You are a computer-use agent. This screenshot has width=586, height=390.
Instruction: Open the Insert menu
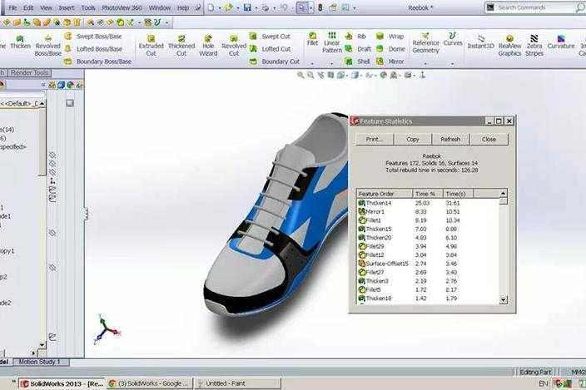[x=67, y=7]
